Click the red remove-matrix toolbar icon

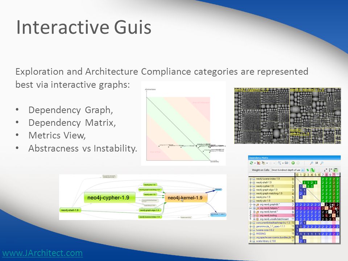coord(258,163)
